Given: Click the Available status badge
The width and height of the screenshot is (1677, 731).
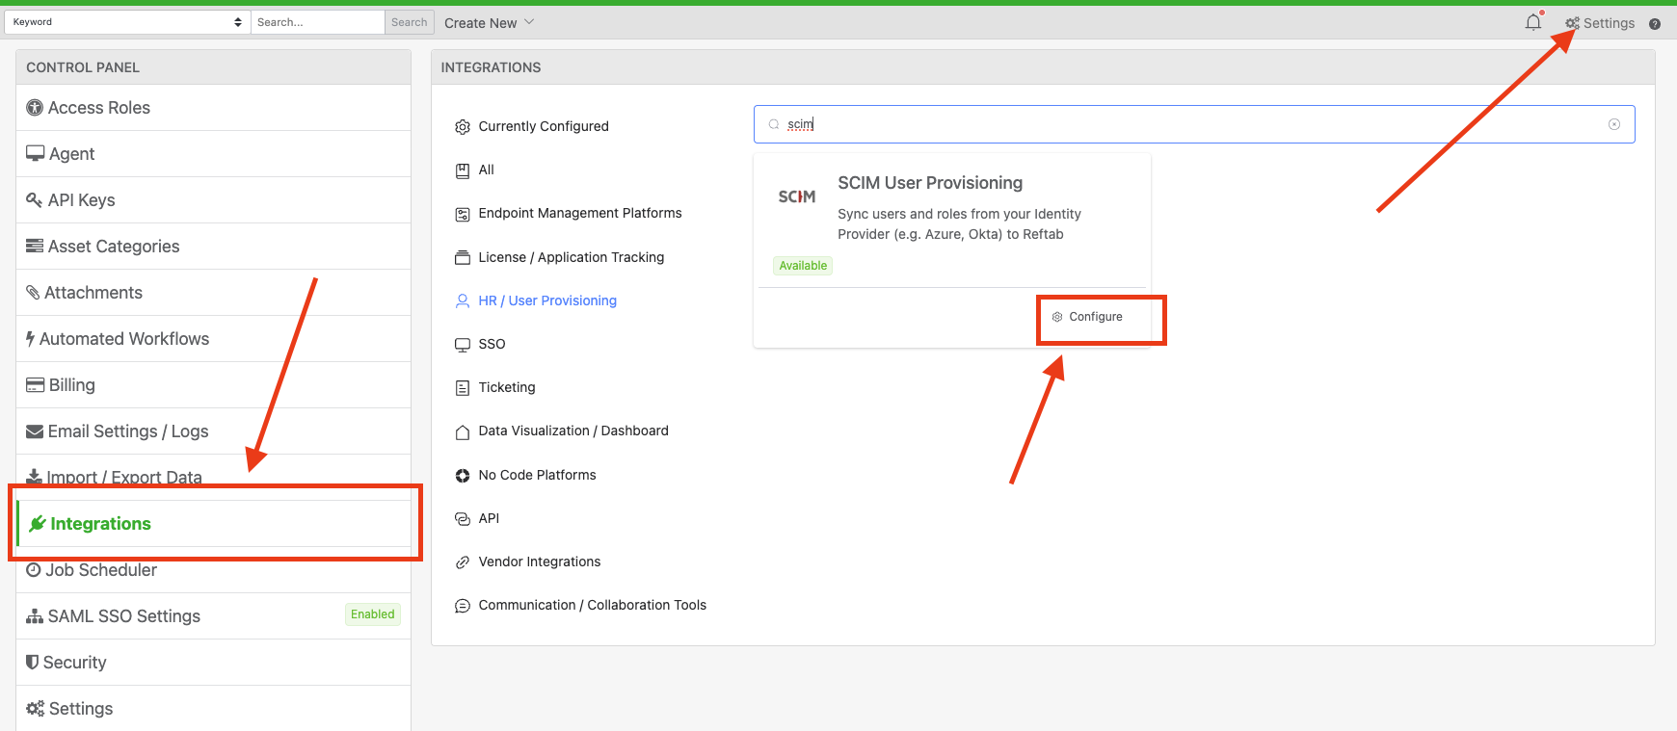Looking at the screenshot, I should 803,266.
